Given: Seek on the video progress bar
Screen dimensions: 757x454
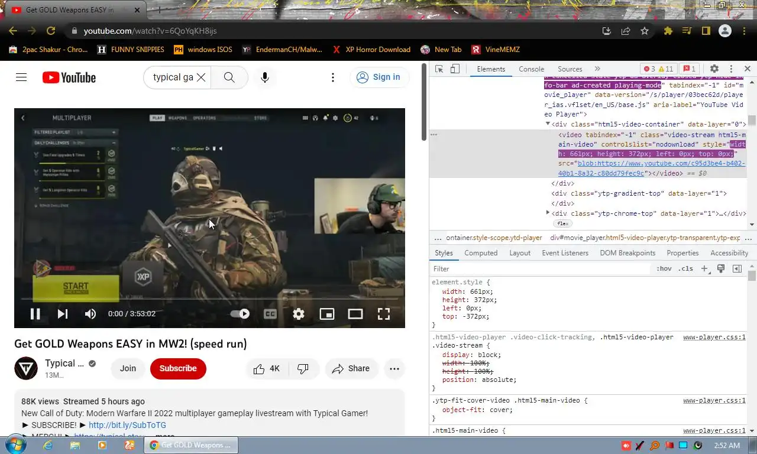Looking at the screenshot, I should (209, 299).
